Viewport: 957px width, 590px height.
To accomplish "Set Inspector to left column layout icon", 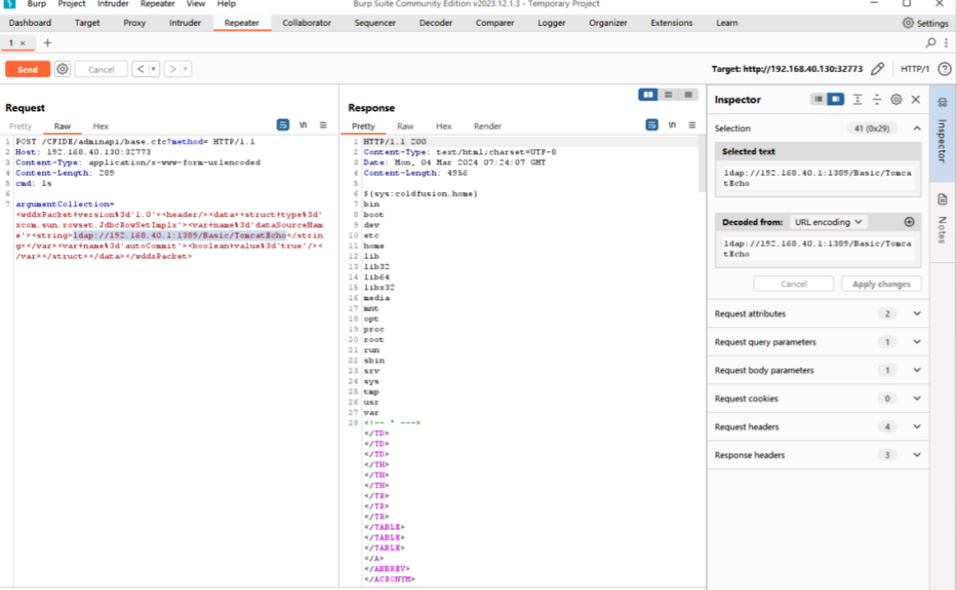I will 818,99.
